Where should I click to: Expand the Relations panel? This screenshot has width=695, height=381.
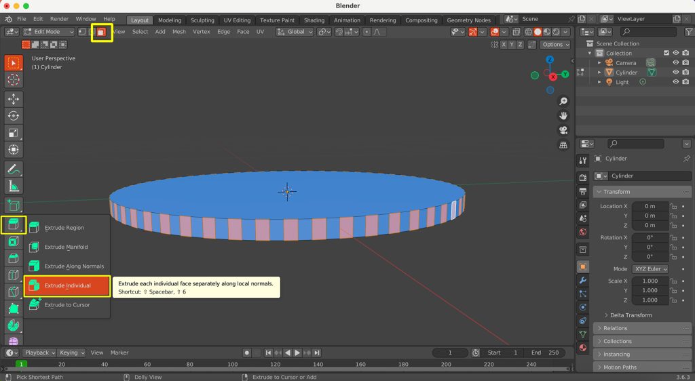pyautogui.click(x=642, y=328)
